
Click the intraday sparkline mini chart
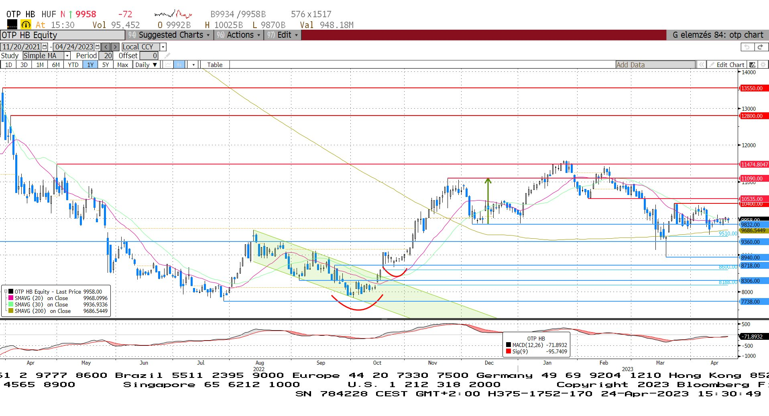coord(173,14)
